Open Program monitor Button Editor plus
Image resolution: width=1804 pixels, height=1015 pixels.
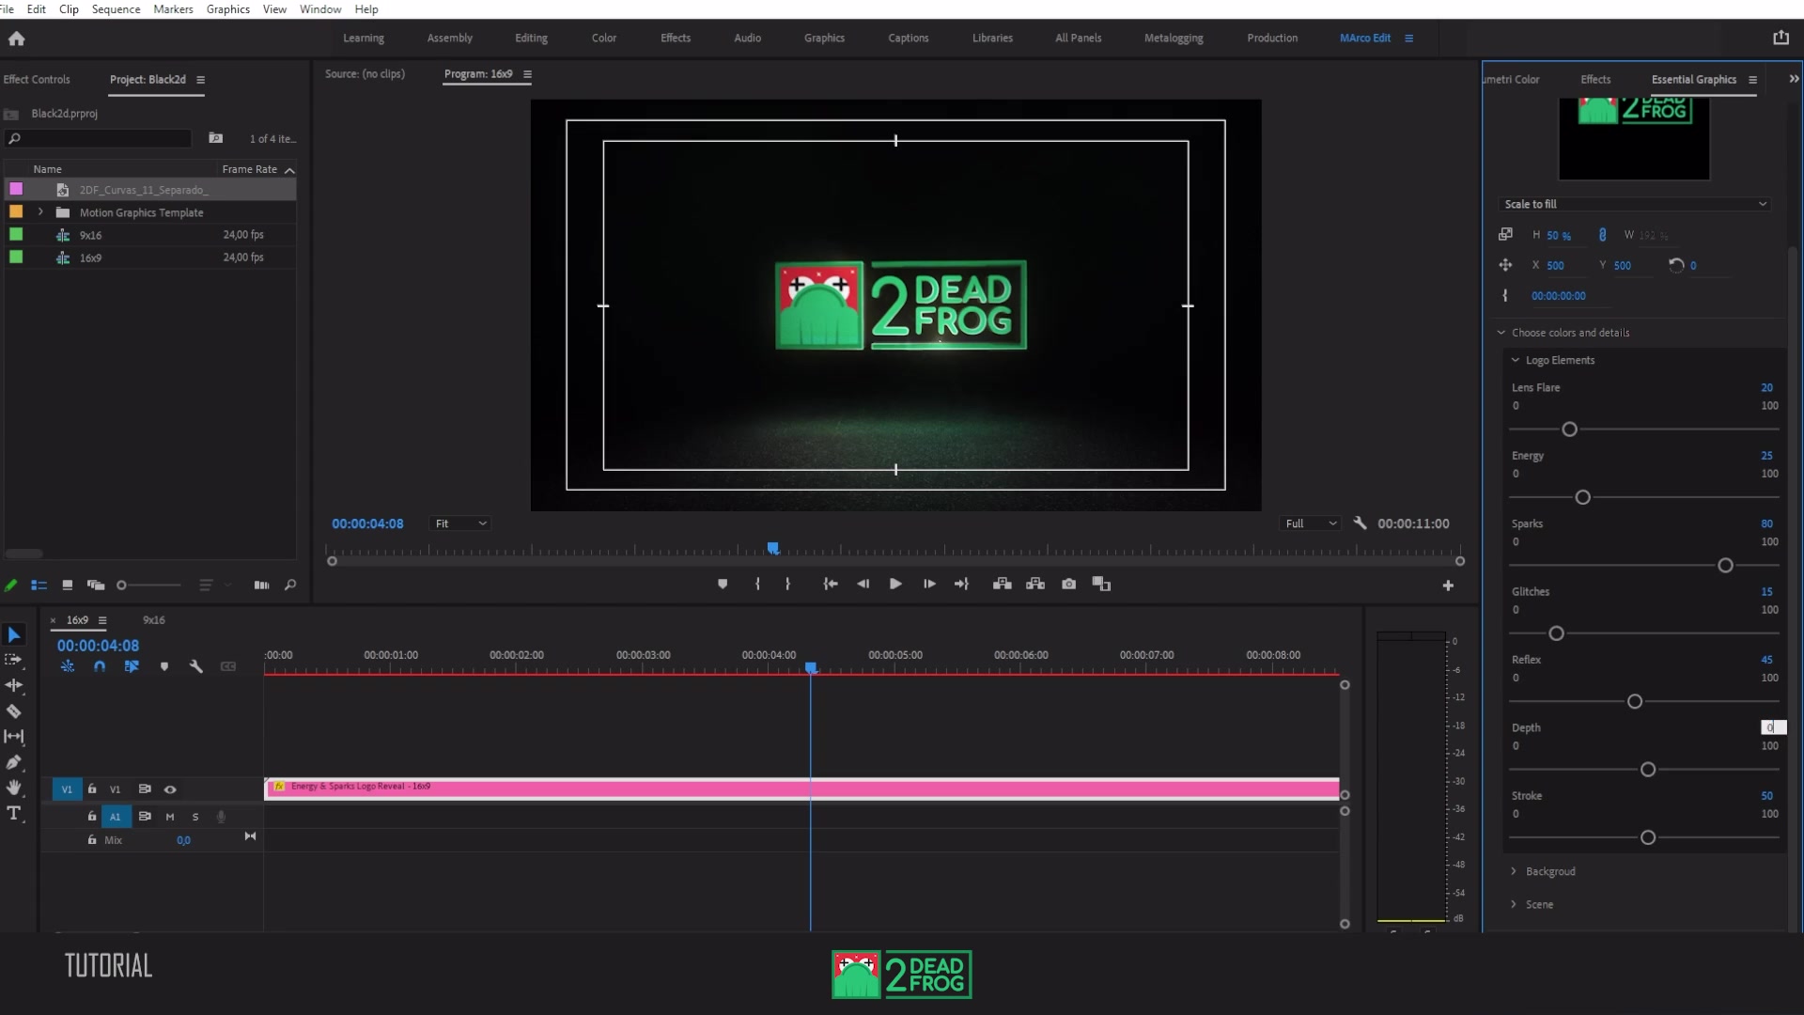[1448, 586]
